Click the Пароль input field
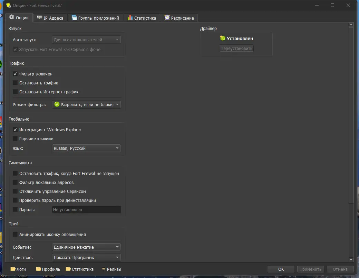This screenshot has height=278, width=359. click(x=87, y=209)
